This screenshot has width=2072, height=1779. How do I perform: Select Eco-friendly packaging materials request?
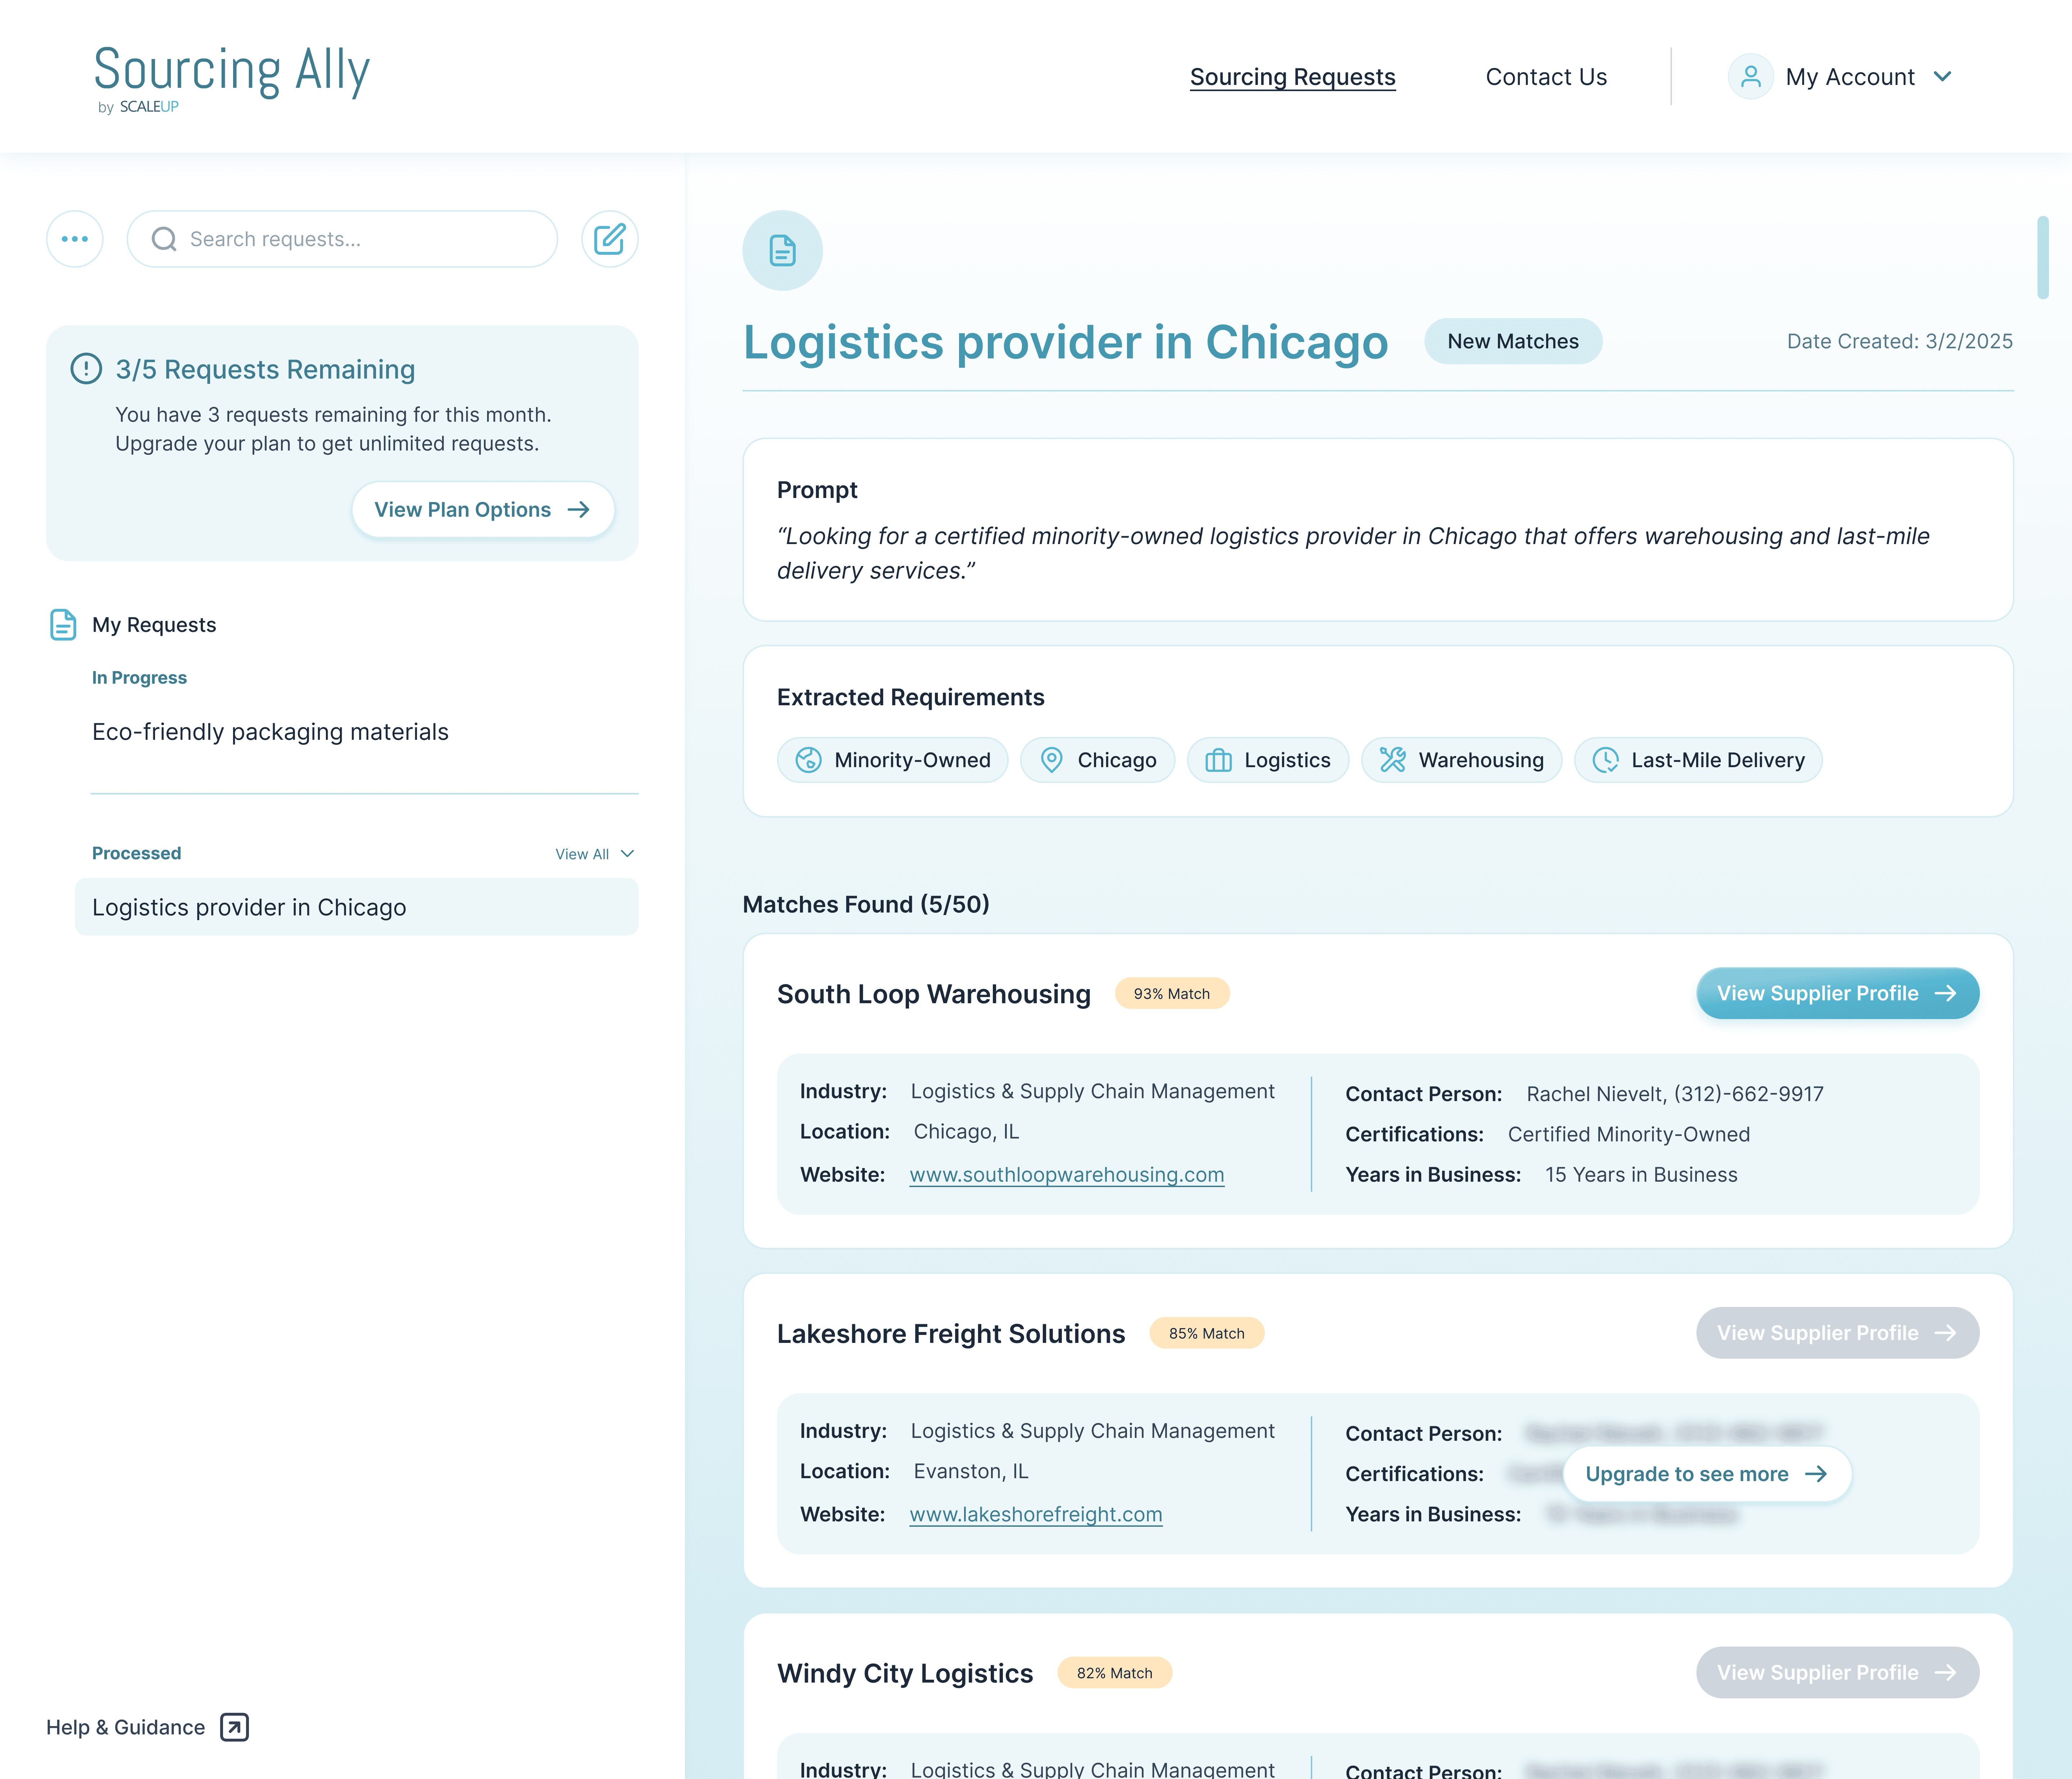[x=270, y=732]
